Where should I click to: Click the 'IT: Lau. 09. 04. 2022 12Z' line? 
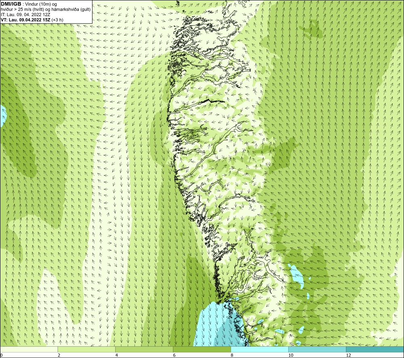point(25,15)
